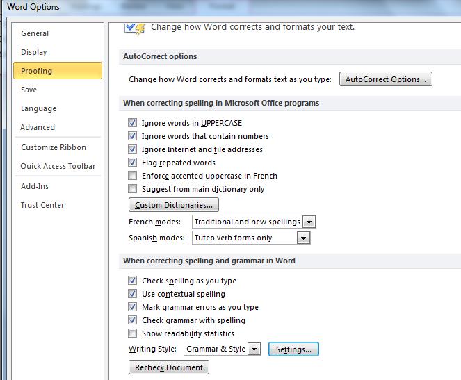461x380 pixels.
Task: Expand the Spanish modes dropdown arrow
Action: tap(303, 238)
